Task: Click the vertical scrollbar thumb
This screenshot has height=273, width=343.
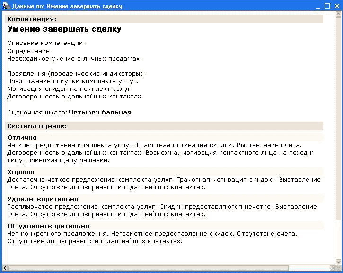Action: pos(338,118)
